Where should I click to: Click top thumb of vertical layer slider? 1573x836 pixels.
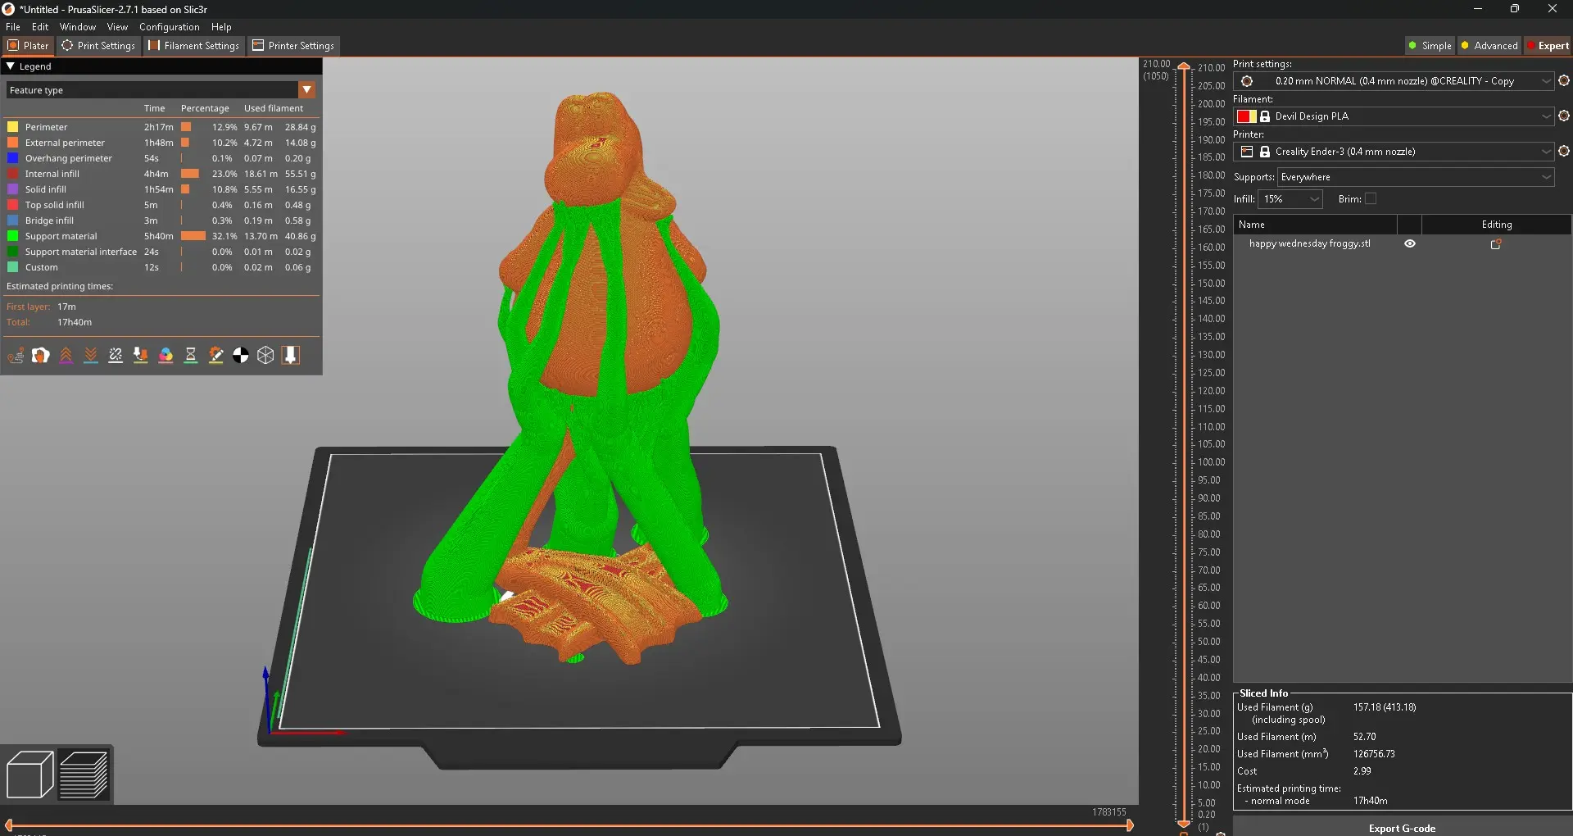coord(1183,66)
